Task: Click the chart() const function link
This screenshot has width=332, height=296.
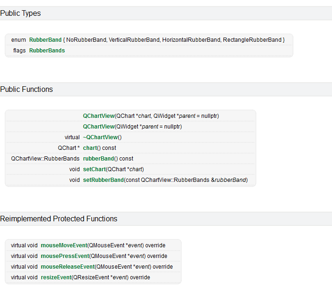Action: 90,148
